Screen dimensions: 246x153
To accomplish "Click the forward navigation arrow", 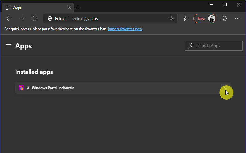I will 22,18.
